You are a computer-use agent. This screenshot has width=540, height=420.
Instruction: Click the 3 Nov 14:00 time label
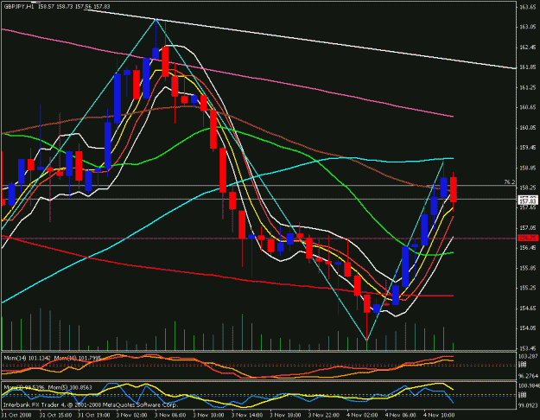[x=248, y=415]
